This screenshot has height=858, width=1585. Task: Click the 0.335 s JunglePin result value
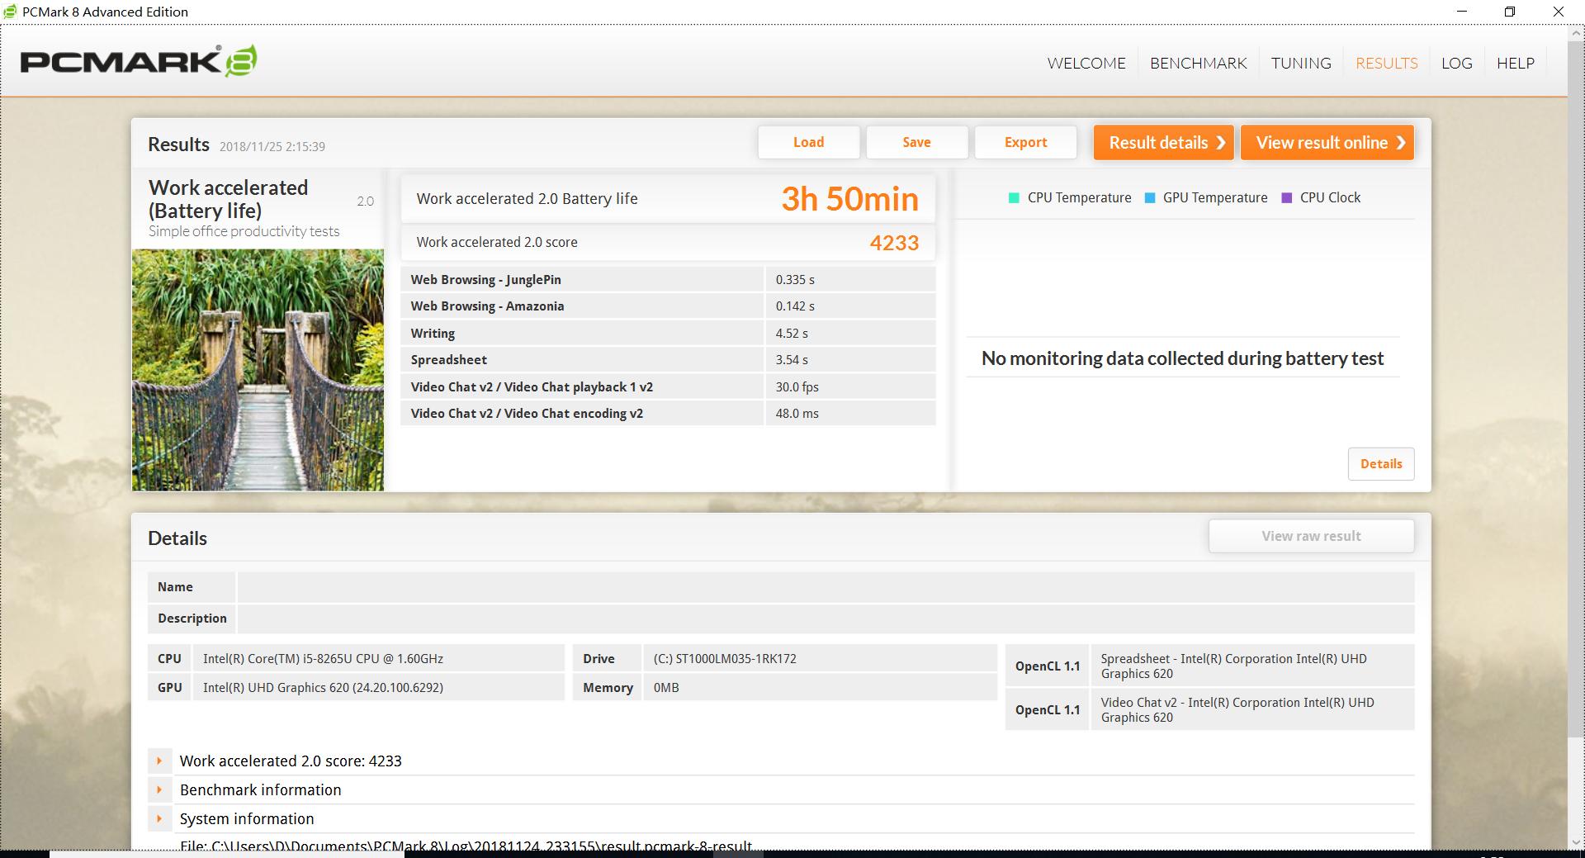(795, 279)
